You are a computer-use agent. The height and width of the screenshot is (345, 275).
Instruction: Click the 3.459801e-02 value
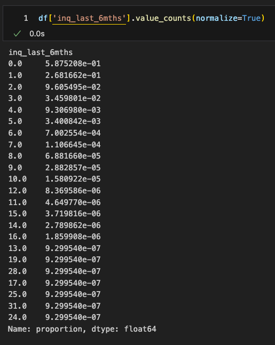tap(73, 98)
